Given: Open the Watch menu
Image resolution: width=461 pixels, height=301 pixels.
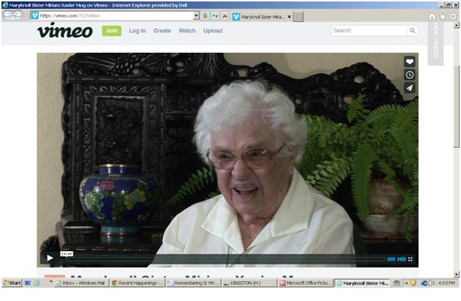Looking at the screenshot, I should pyautogui.click(x=187, y=31).
